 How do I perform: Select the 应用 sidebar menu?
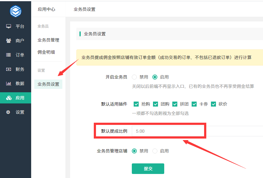click(16, 98)
